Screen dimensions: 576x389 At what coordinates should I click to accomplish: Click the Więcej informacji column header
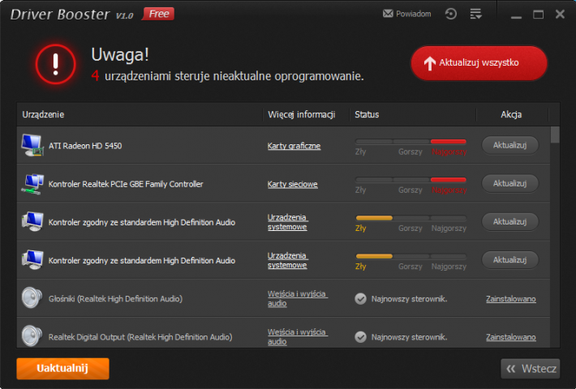point(302,114)
